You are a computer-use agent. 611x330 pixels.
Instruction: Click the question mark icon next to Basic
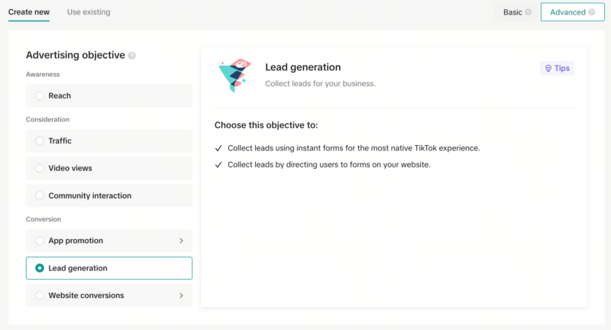coord(528,12)
